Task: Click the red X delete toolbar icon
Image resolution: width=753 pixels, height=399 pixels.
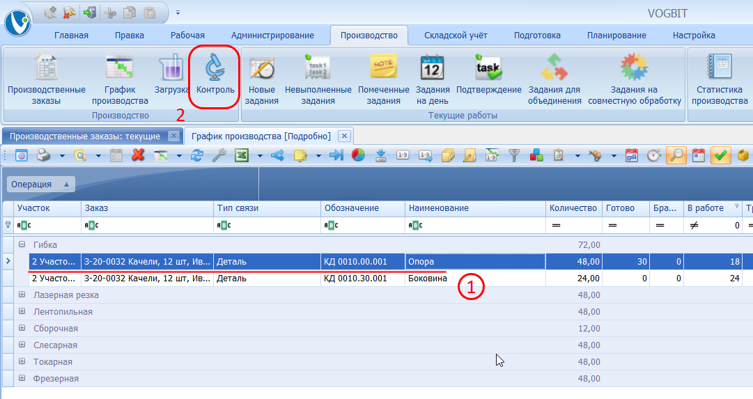Action: click(x=138, y=155)
